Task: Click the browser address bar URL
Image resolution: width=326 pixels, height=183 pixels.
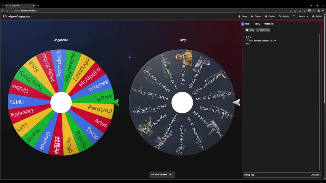Action: [25, 11]
